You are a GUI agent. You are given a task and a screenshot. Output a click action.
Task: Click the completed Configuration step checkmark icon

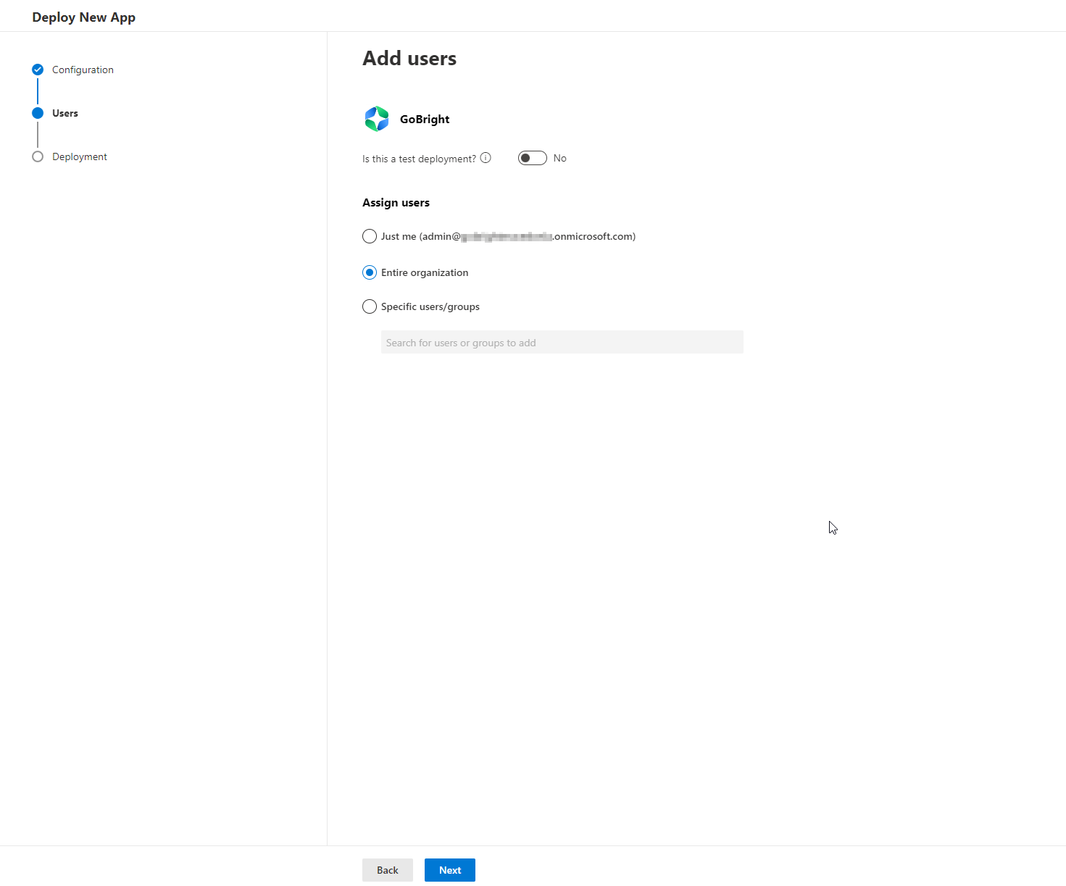pyautogui.click(x=38, y=70)
